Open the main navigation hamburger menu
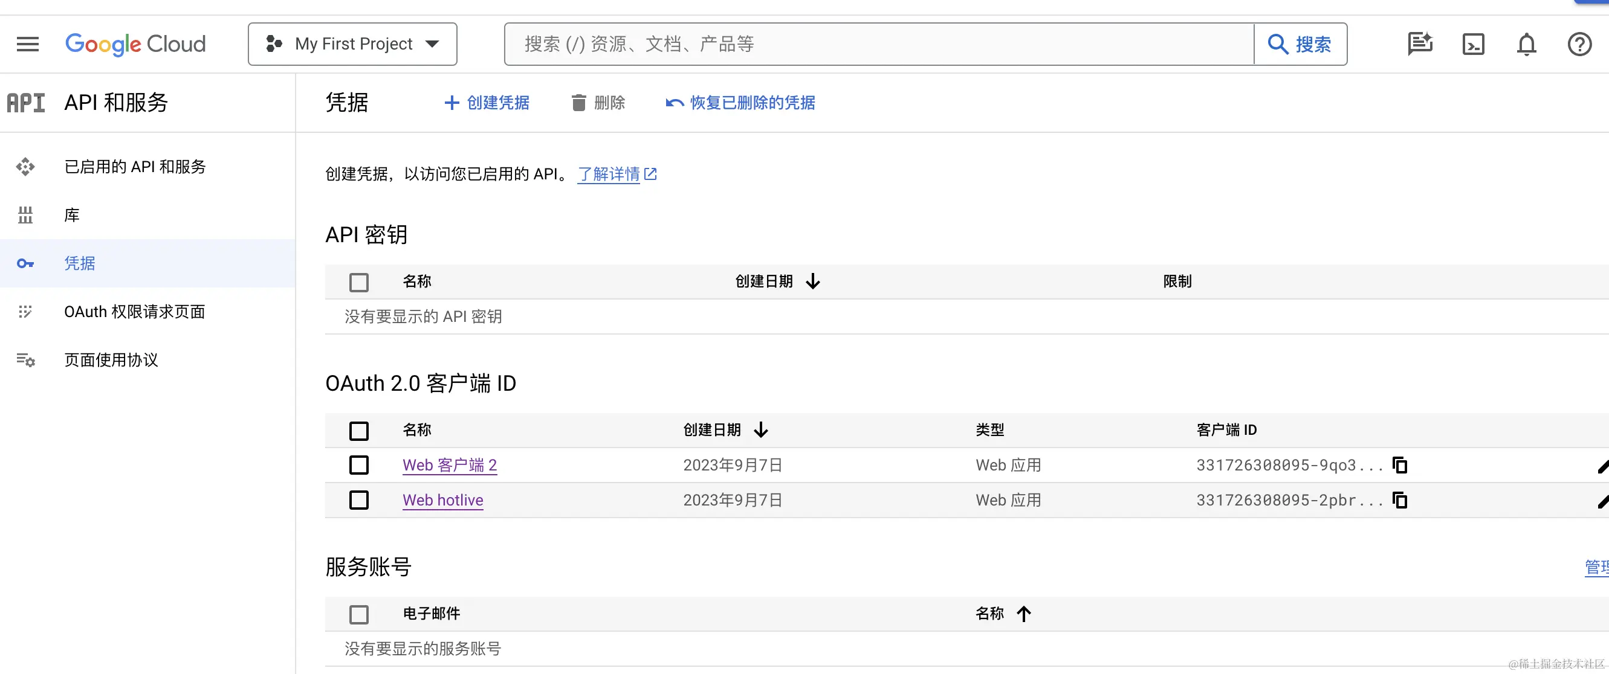 [27, 44]
